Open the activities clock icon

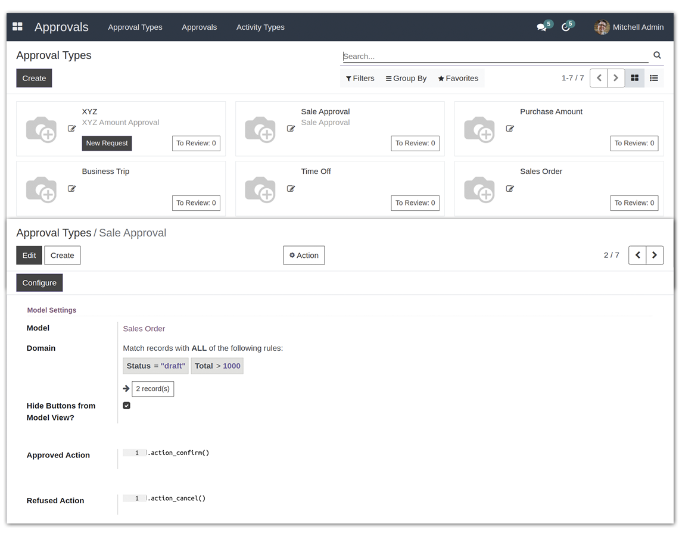point(566,27)
